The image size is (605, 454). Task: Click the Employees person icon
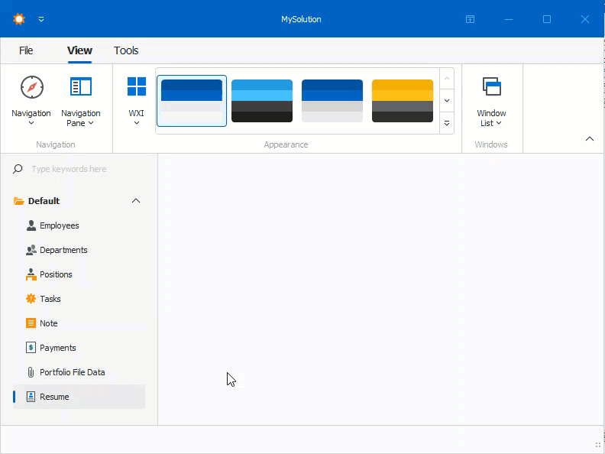(x=31, y=225)
